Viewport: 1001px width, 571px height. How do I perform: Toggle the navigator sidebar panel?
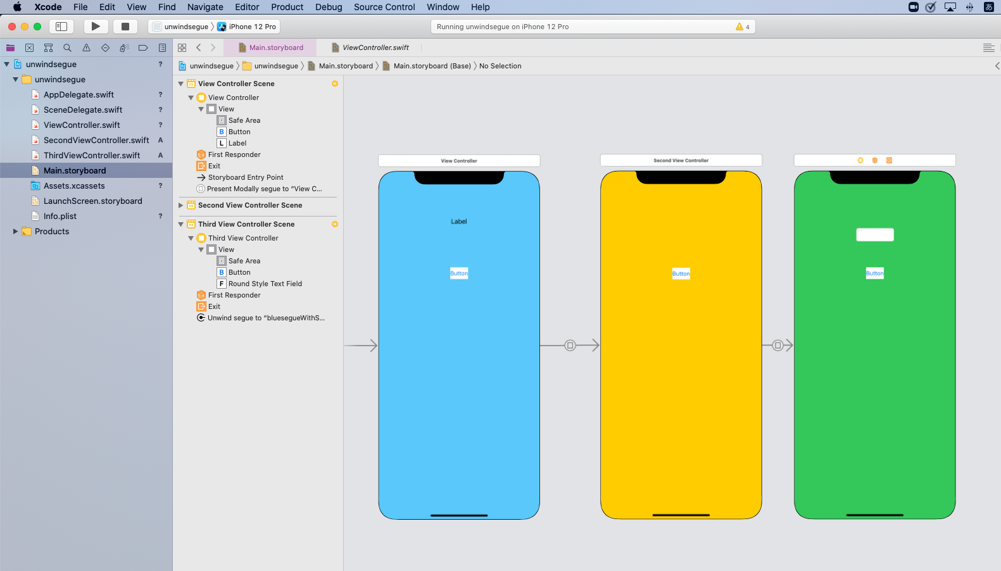coord(61,27)
